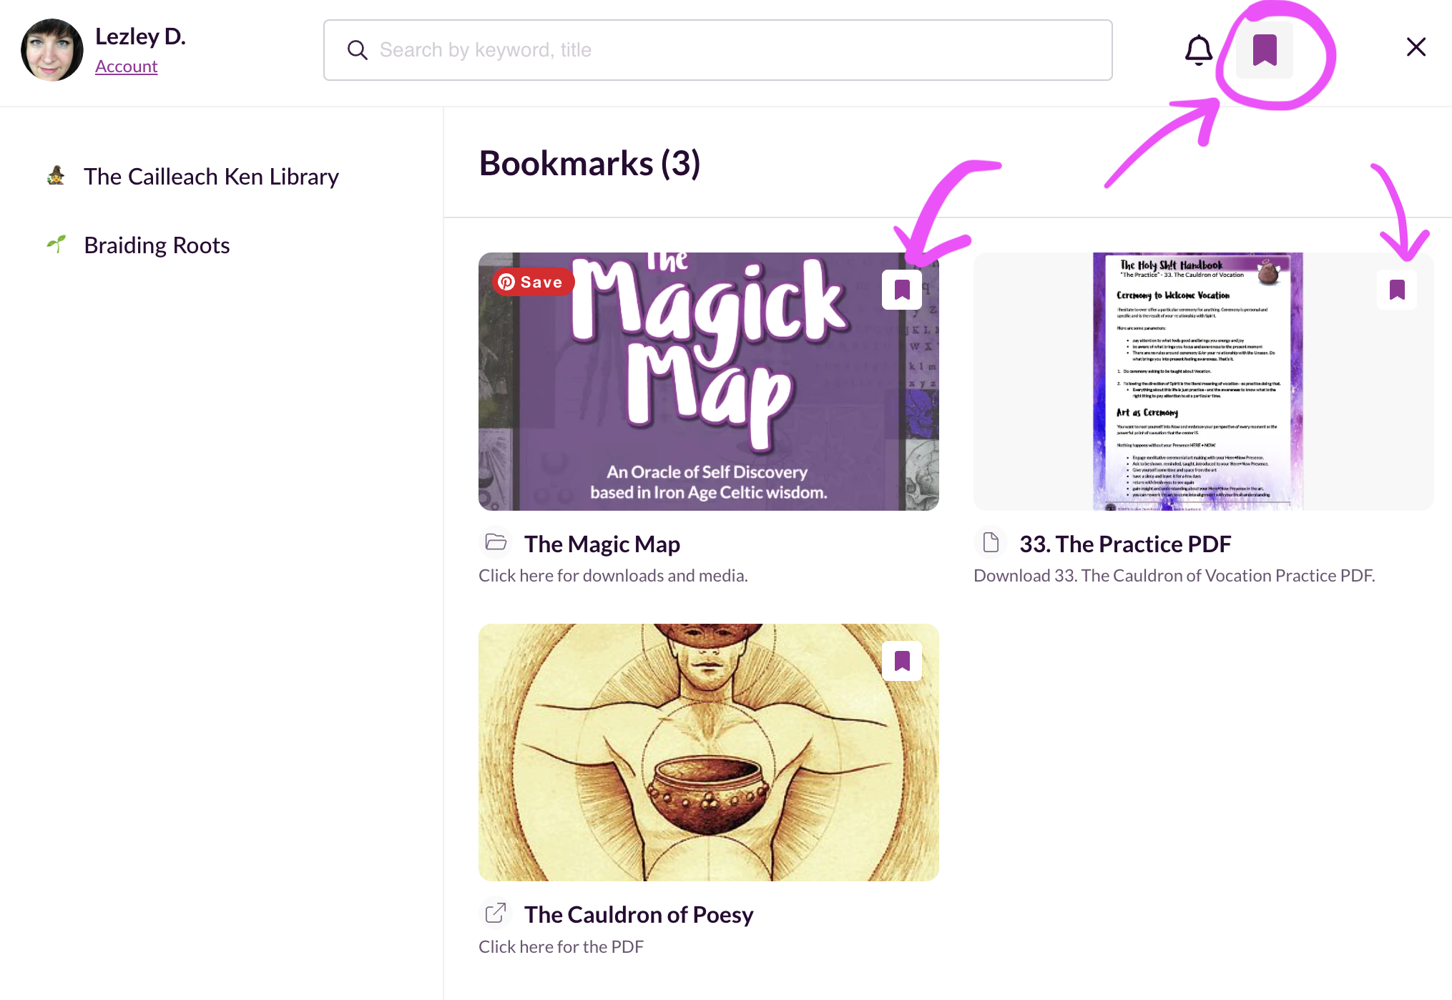Viewport: 1452px width, 1000px height.
Task: Open the Account link
Action: (126, 67)
